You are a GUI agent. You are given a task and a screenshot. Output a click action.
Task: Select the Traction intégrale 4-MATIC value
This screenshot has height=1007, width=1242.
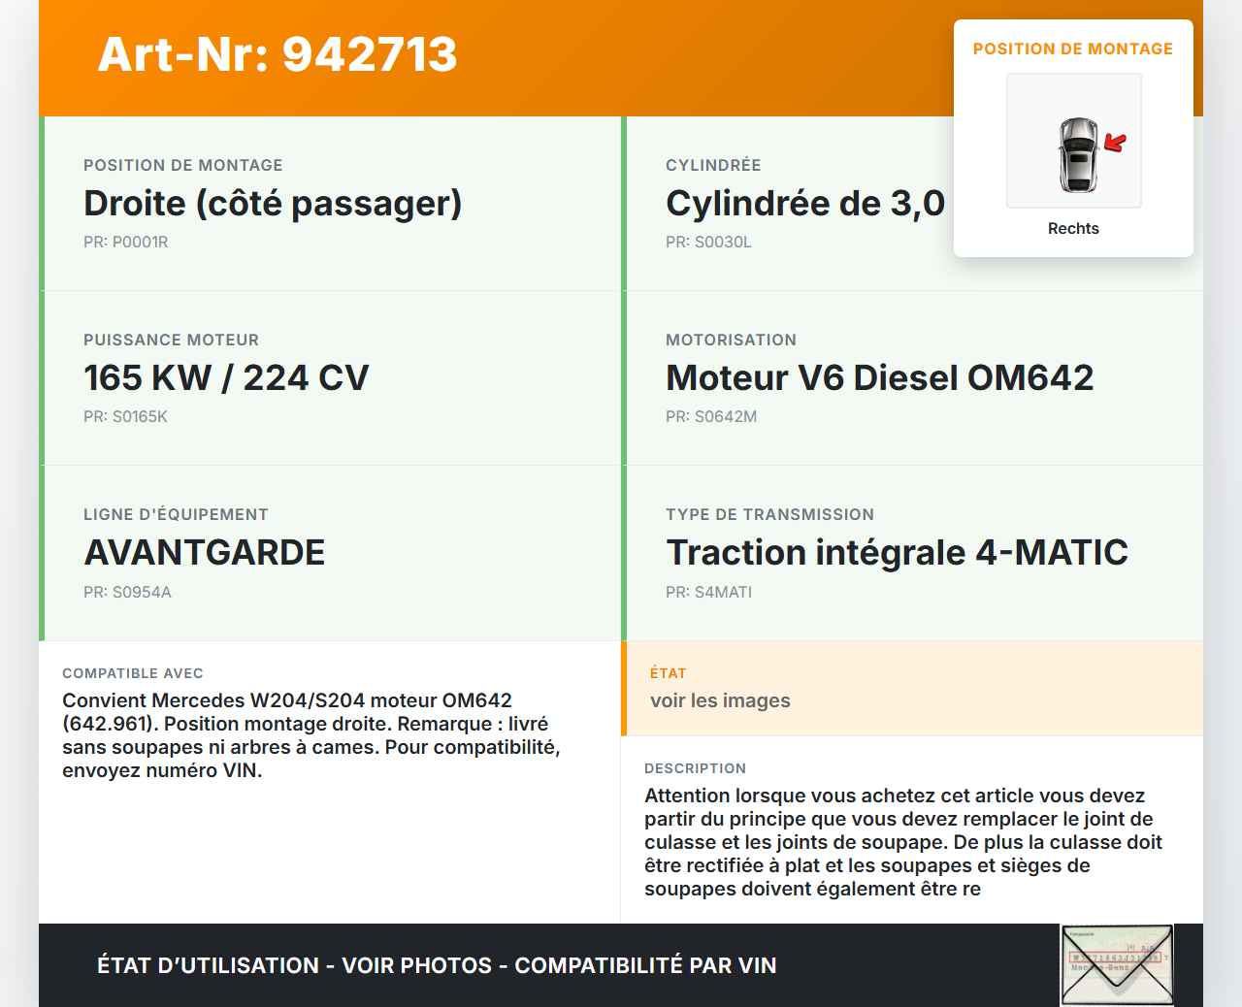click(897, 553)
